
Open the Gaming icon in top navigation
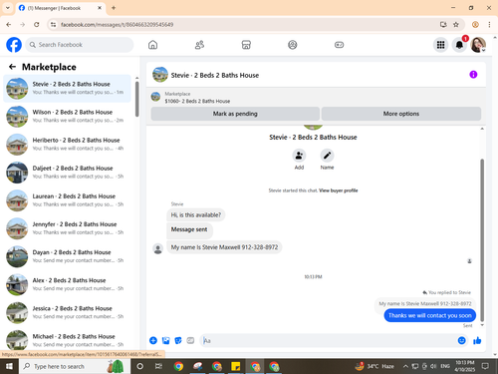pos(339,45)
